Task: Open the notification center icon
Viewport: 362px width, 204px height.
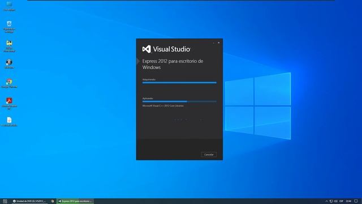Action: 356,201
